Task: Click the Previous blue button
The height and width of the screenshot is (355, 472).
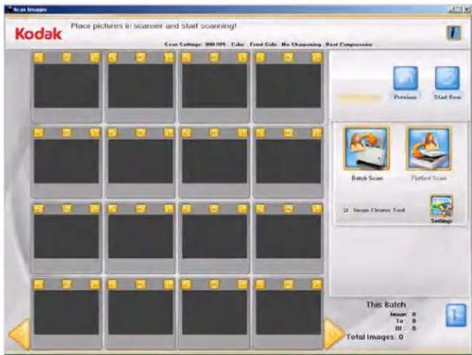Action: [x=405, y=78]
